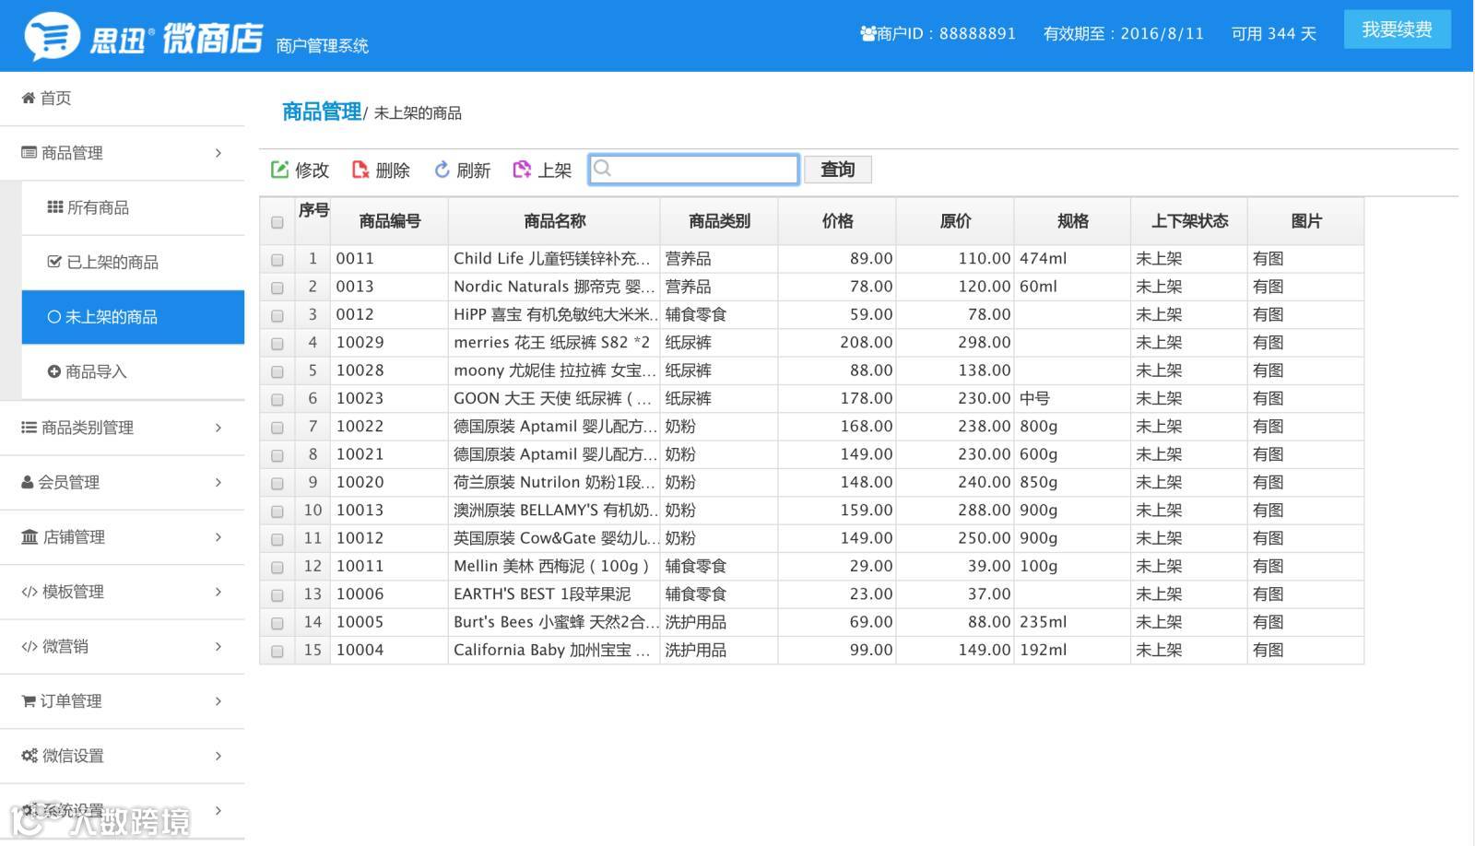1475x846 pixels.
Task: Sort by the 价格 column header
Action: coord(837,221)
